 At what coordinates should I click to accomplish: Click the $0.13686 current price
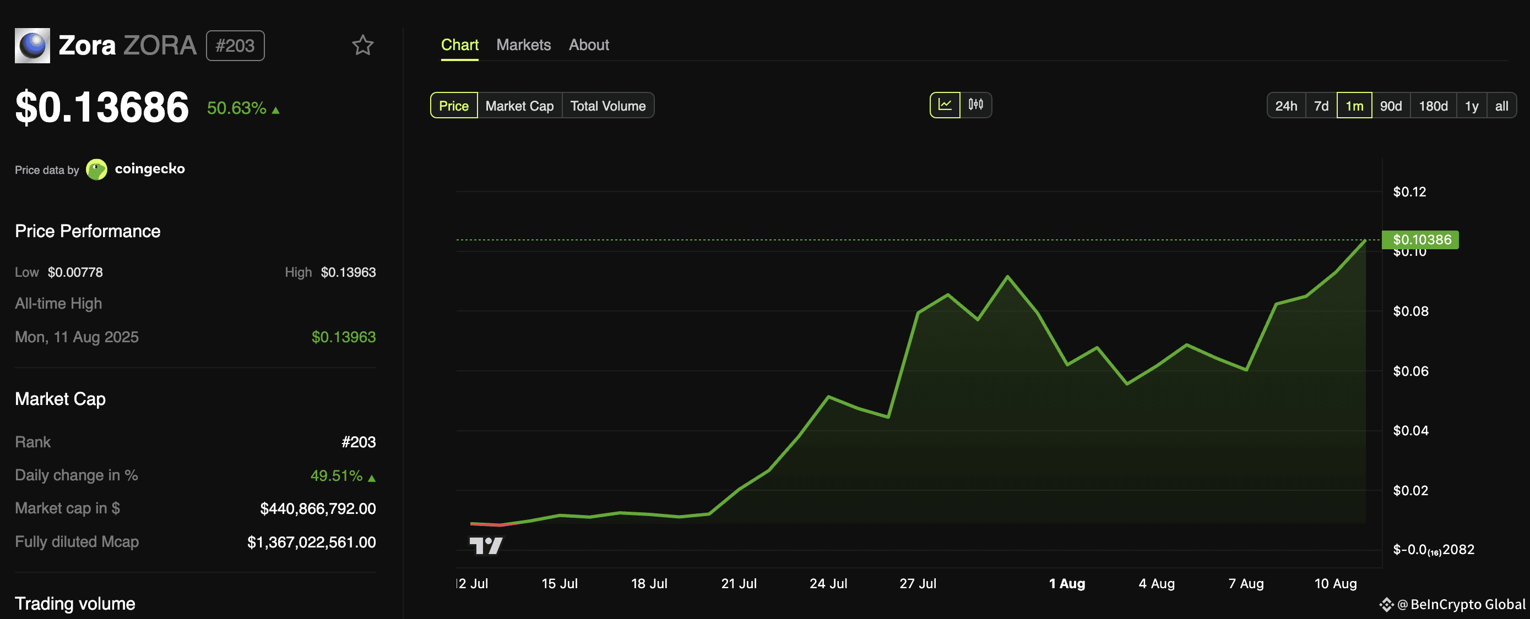101,107
